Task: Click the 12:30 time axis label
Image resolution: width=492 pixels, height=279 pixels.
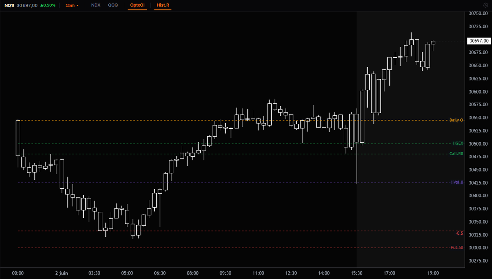Action: pyautogui.click(x=291, y=273)
